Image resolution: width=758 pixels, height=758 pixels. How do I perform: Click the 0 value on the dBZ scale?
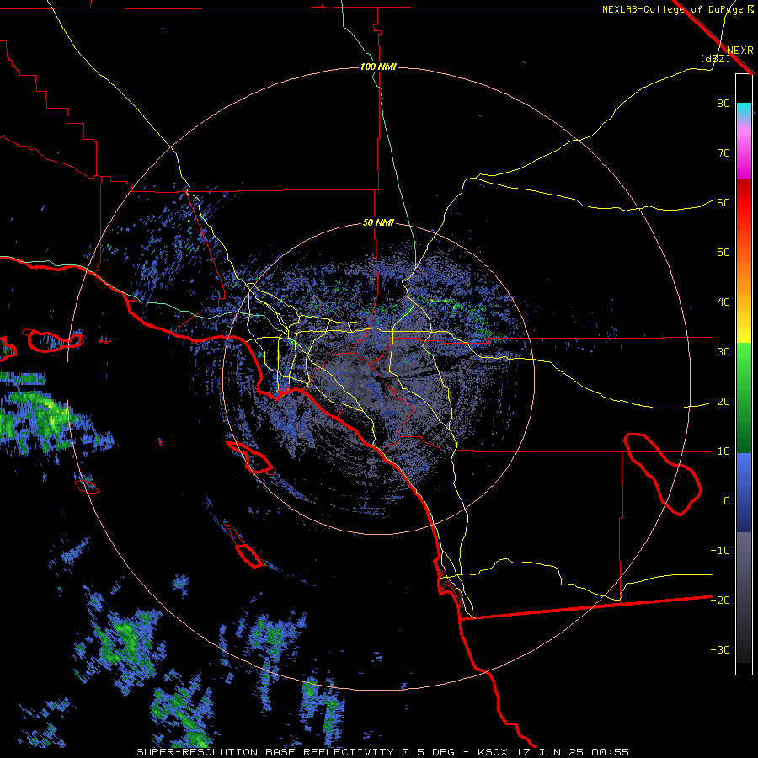(x=727, y=501)
